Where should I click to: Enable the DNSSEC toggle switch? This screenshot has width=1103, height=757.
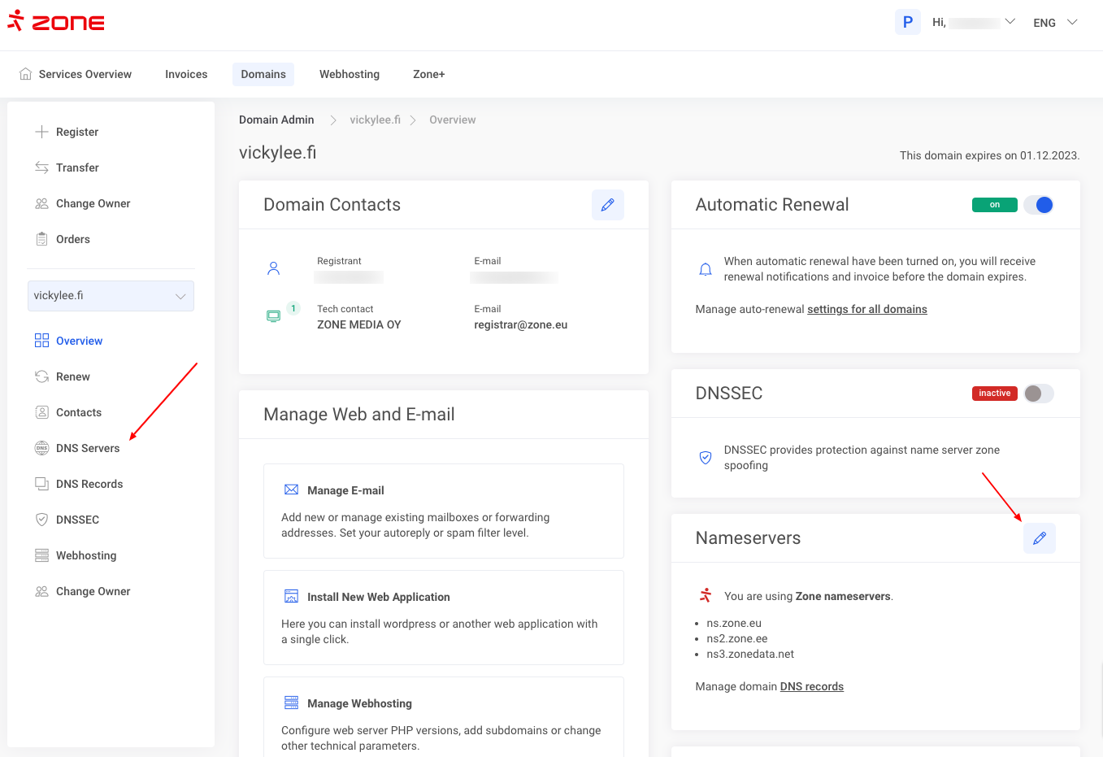[1039, 394]
